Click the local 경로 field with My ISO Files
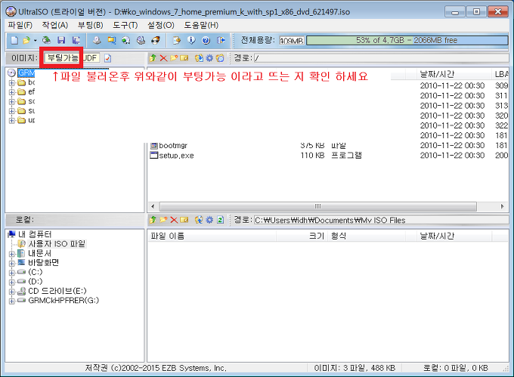The image size is (514, 377). [381, 220]
